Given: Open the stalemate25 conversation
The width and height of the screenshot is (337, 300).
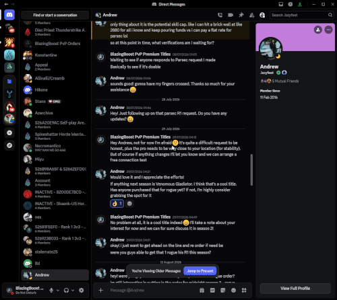Looking at the screenshot, I should [55, 252].
